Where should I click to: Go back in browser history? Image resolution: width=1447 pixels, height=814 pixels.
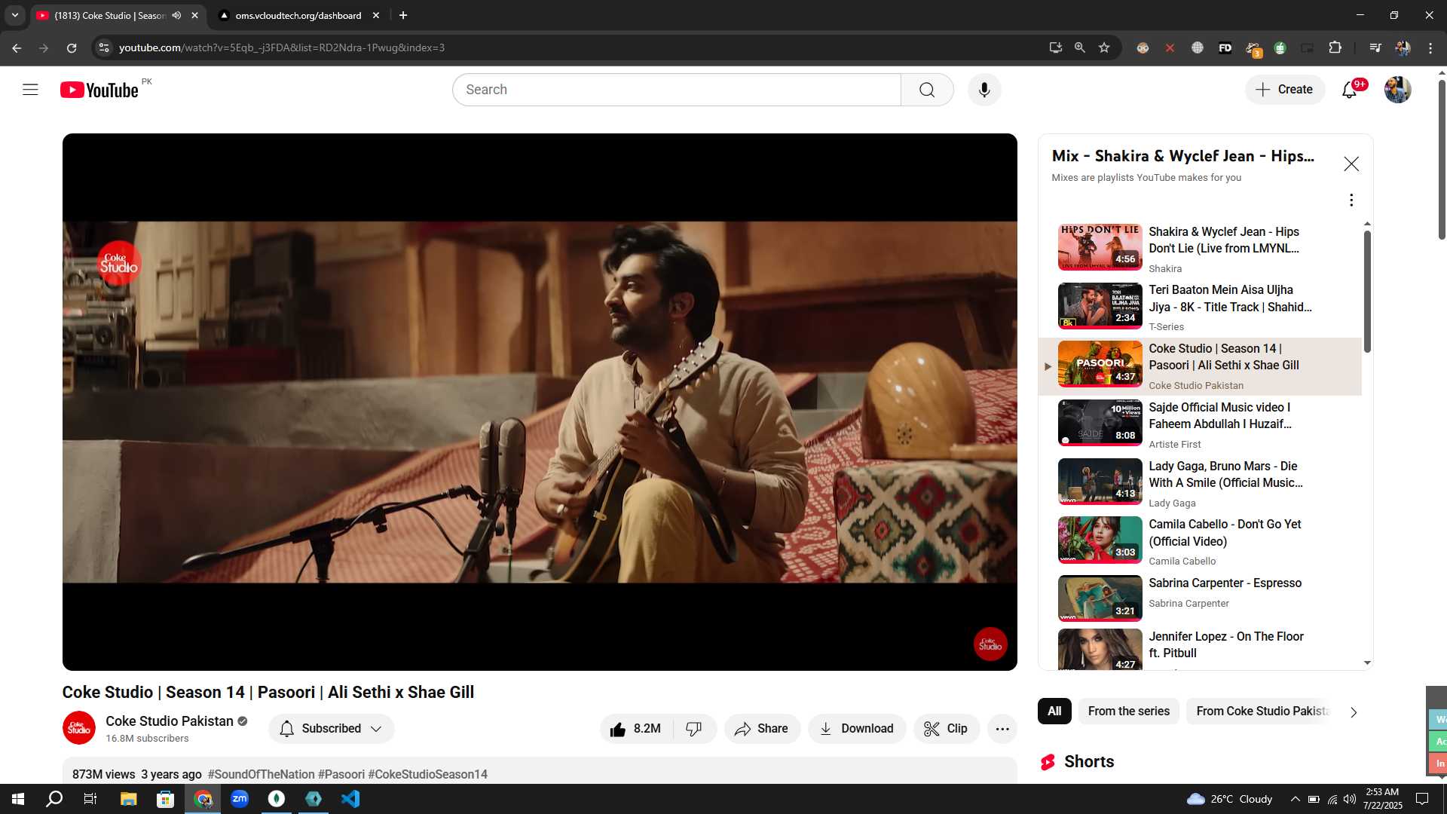click(x=17, y=47)
